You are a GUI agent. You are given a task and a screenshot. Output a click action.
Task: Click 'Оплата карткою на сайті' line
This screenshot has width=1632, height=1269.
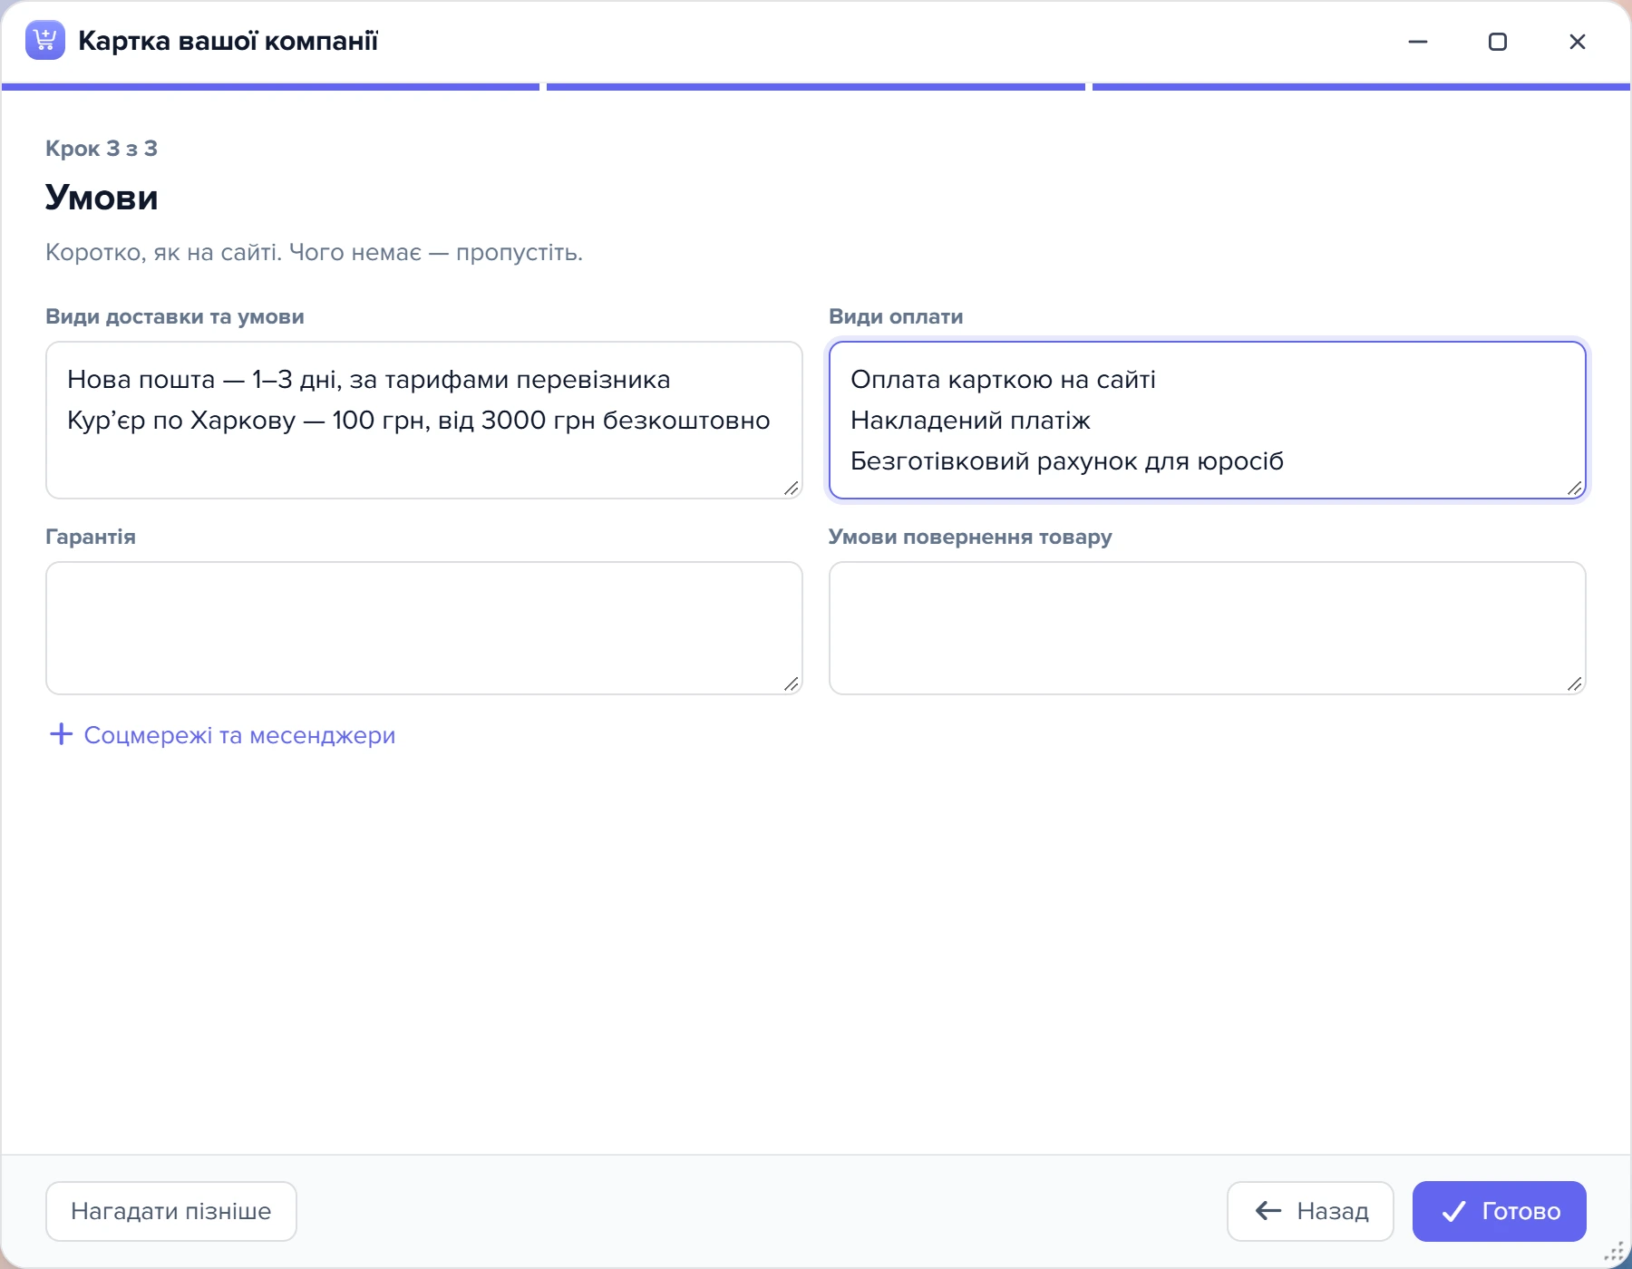1003,380
